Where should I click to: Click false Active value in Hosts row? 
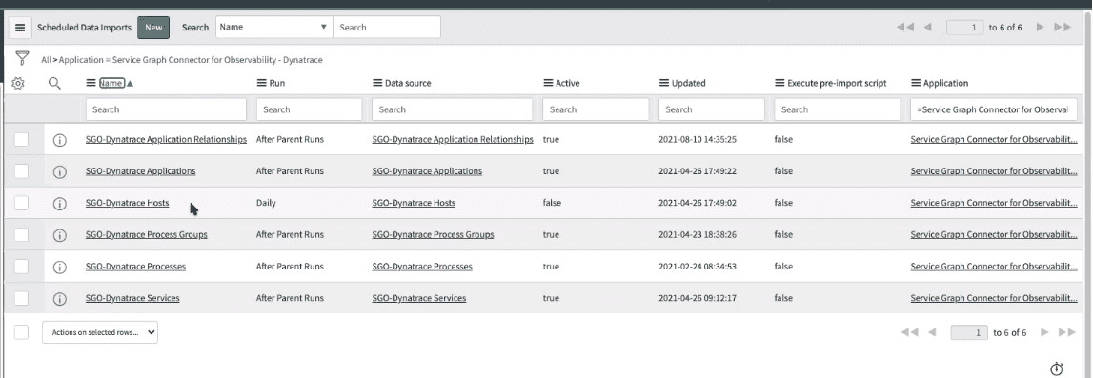pyautogui.click(x=552, y=203)
